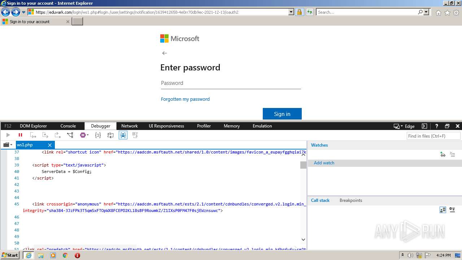462x260 pixels.
Task: Switch to the DOM Explorer tab
Action: (x=33, y=126)
